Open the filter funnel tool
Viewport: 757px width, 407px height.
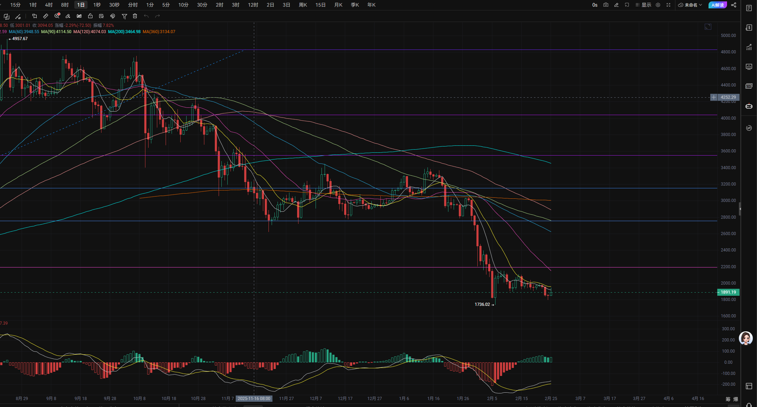[124, 16]
